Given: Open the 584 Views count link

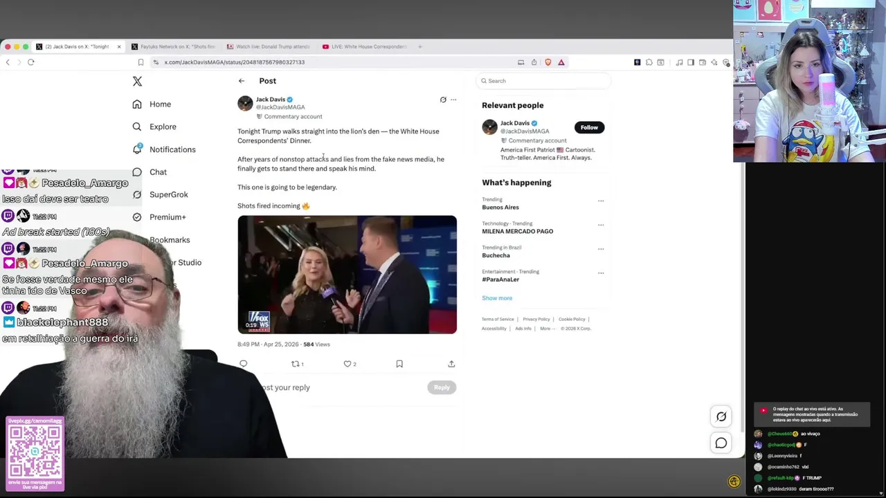Looking at the screenshot, I should pyautogui.click(x=316, y=344).
